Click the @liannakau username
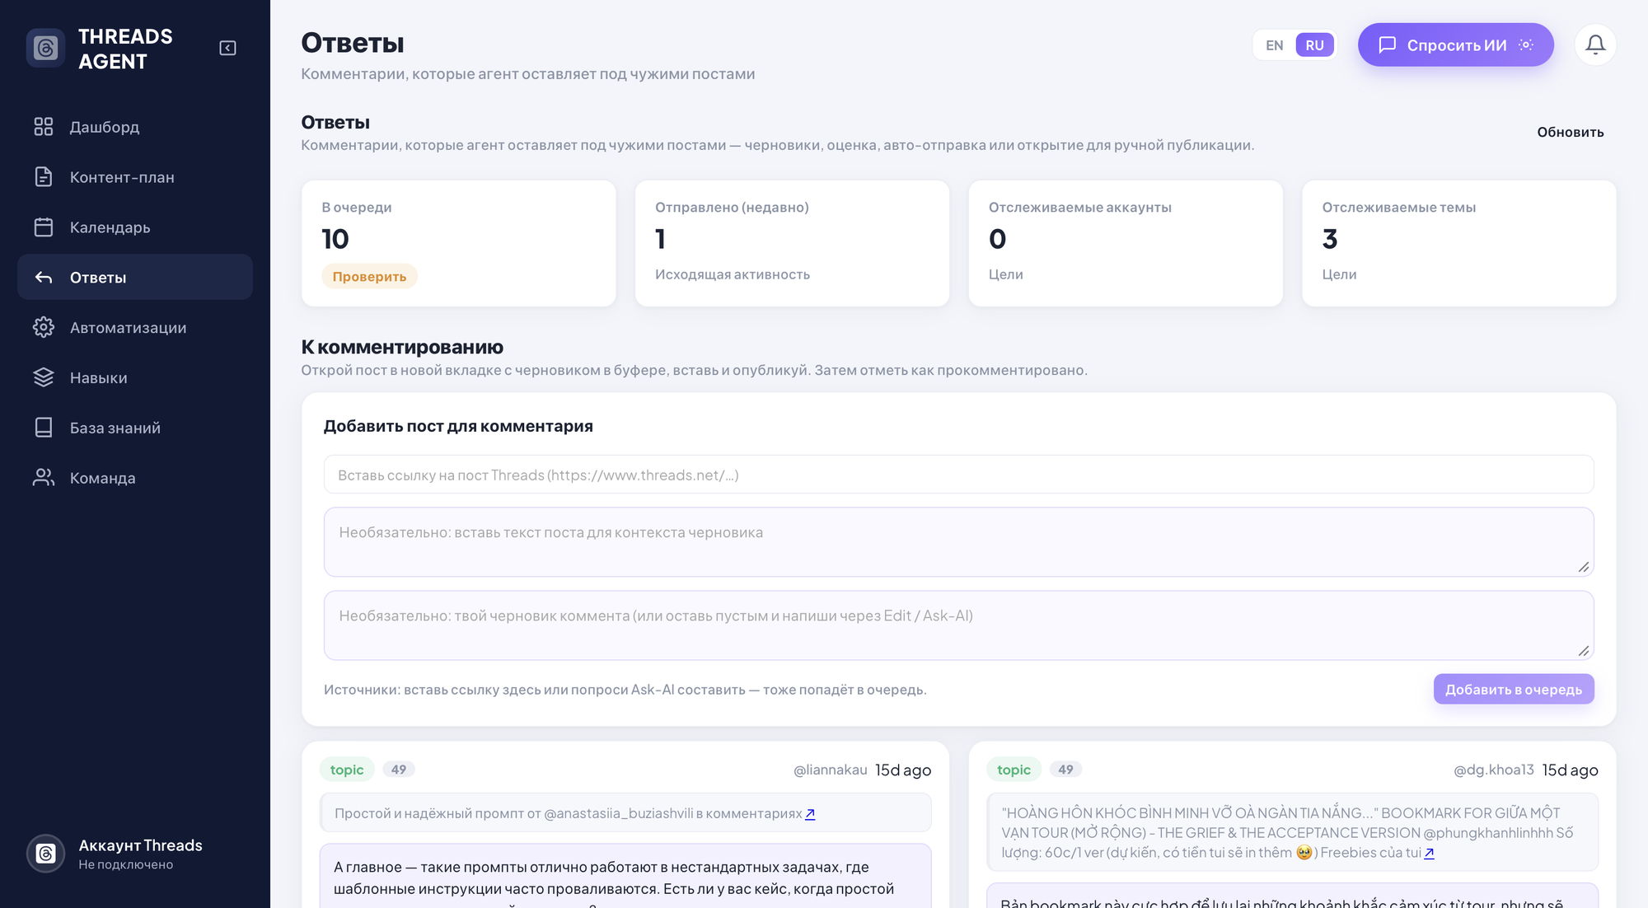The image size is (1648, 908). (x=830, y=770)
